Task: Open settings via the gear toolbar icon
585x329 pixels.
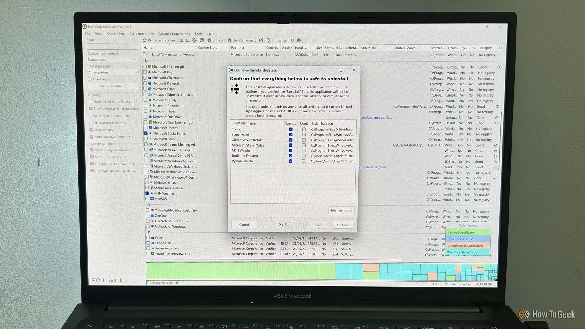Action: click(x=292, y=40)
